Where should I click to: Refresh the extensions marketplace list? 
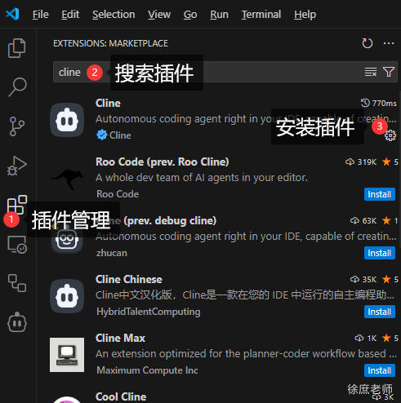(367, 43)
